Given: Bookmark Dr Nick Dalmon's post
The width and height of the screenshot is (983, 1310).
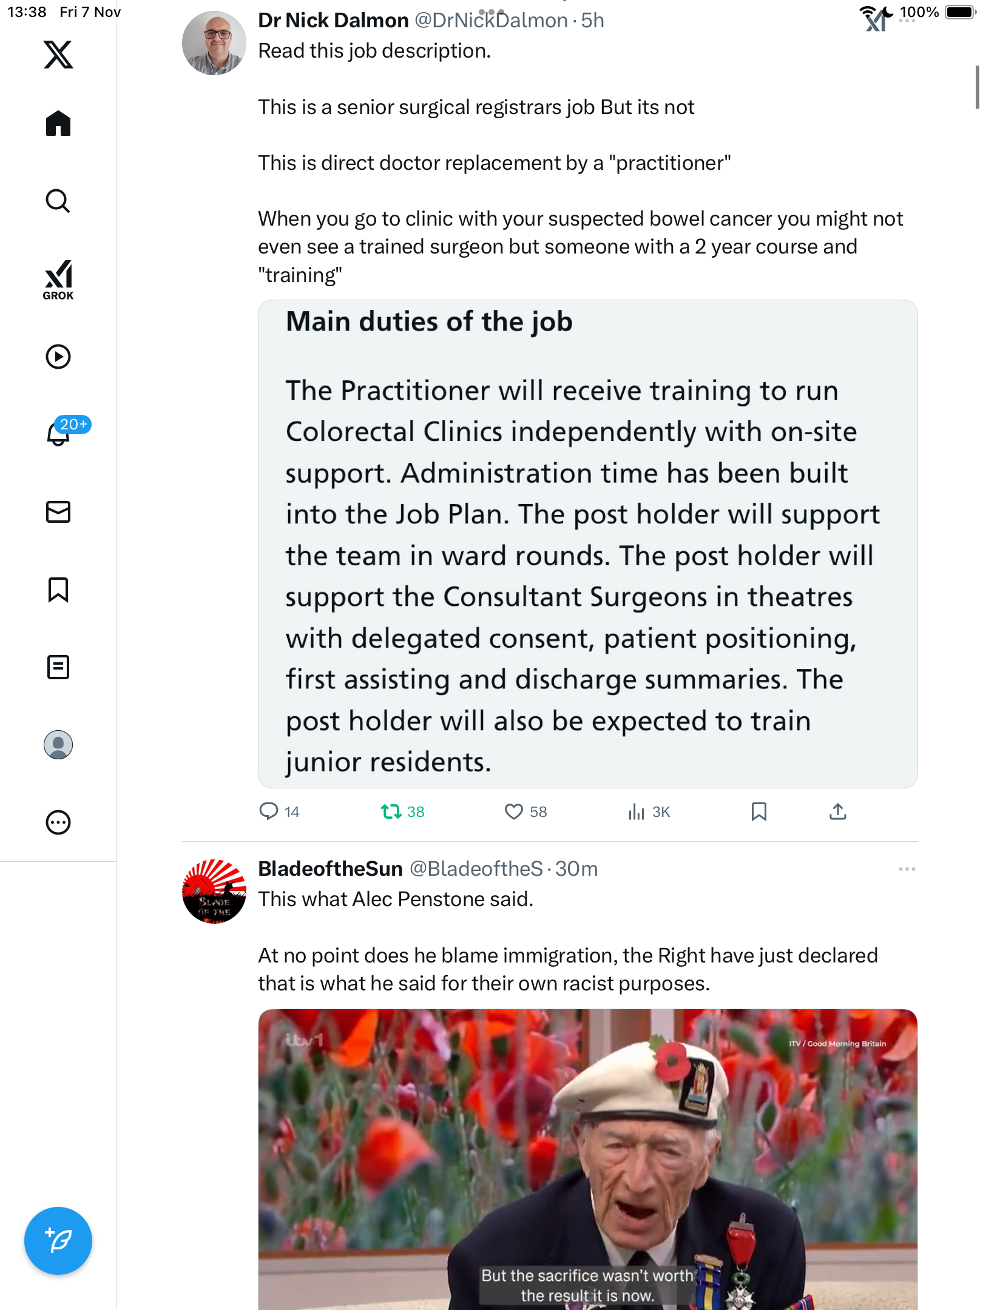Looking at the screenshot, I should pos(759,811).
